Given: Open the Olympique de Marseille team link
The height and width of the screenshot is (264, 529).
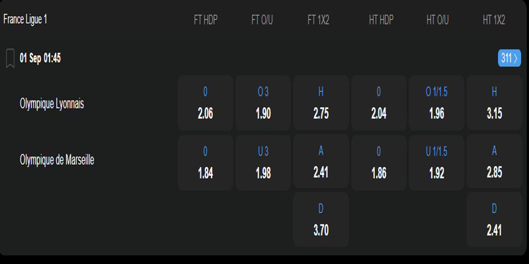Looking at the screenshot, I should pos(57,160).
